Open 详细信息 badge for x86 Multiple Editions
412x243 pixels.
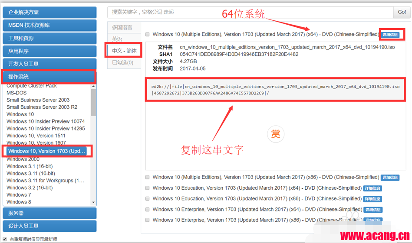(390, 178)
